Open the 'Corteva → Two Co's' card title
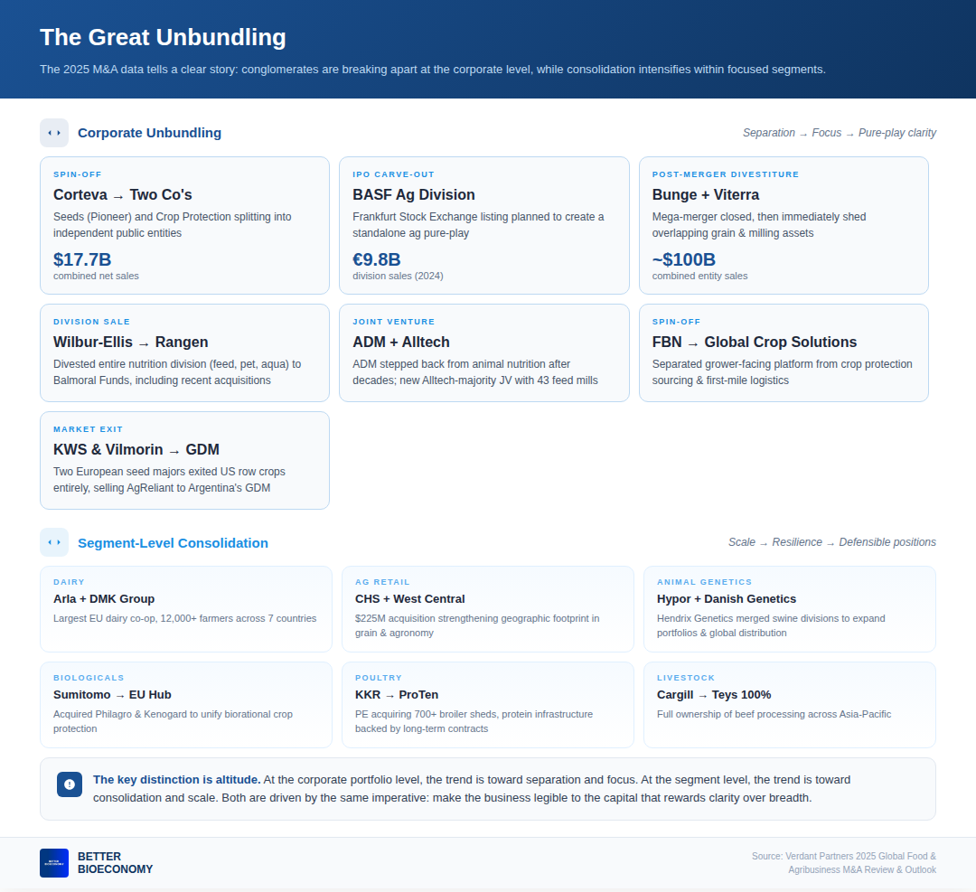This screenshot has height=892, width=976. tap(123, 195)
